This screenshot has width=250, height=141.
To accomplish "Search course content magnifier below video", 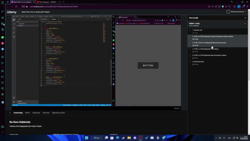I will pos(10,113).
